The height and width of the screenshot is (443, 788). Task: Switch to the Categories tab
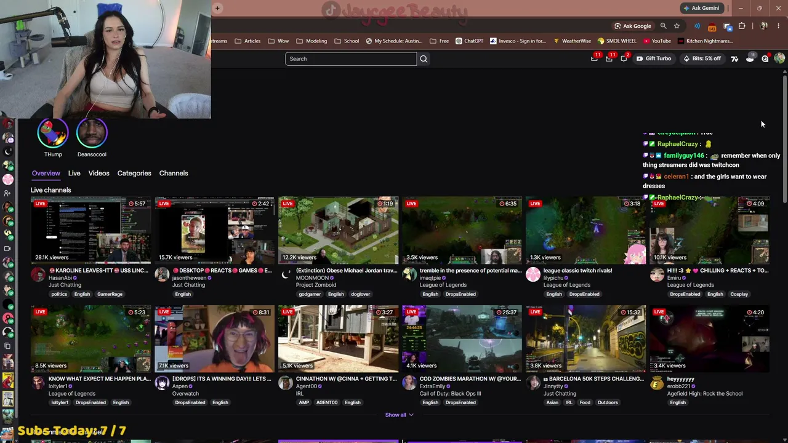134,174
